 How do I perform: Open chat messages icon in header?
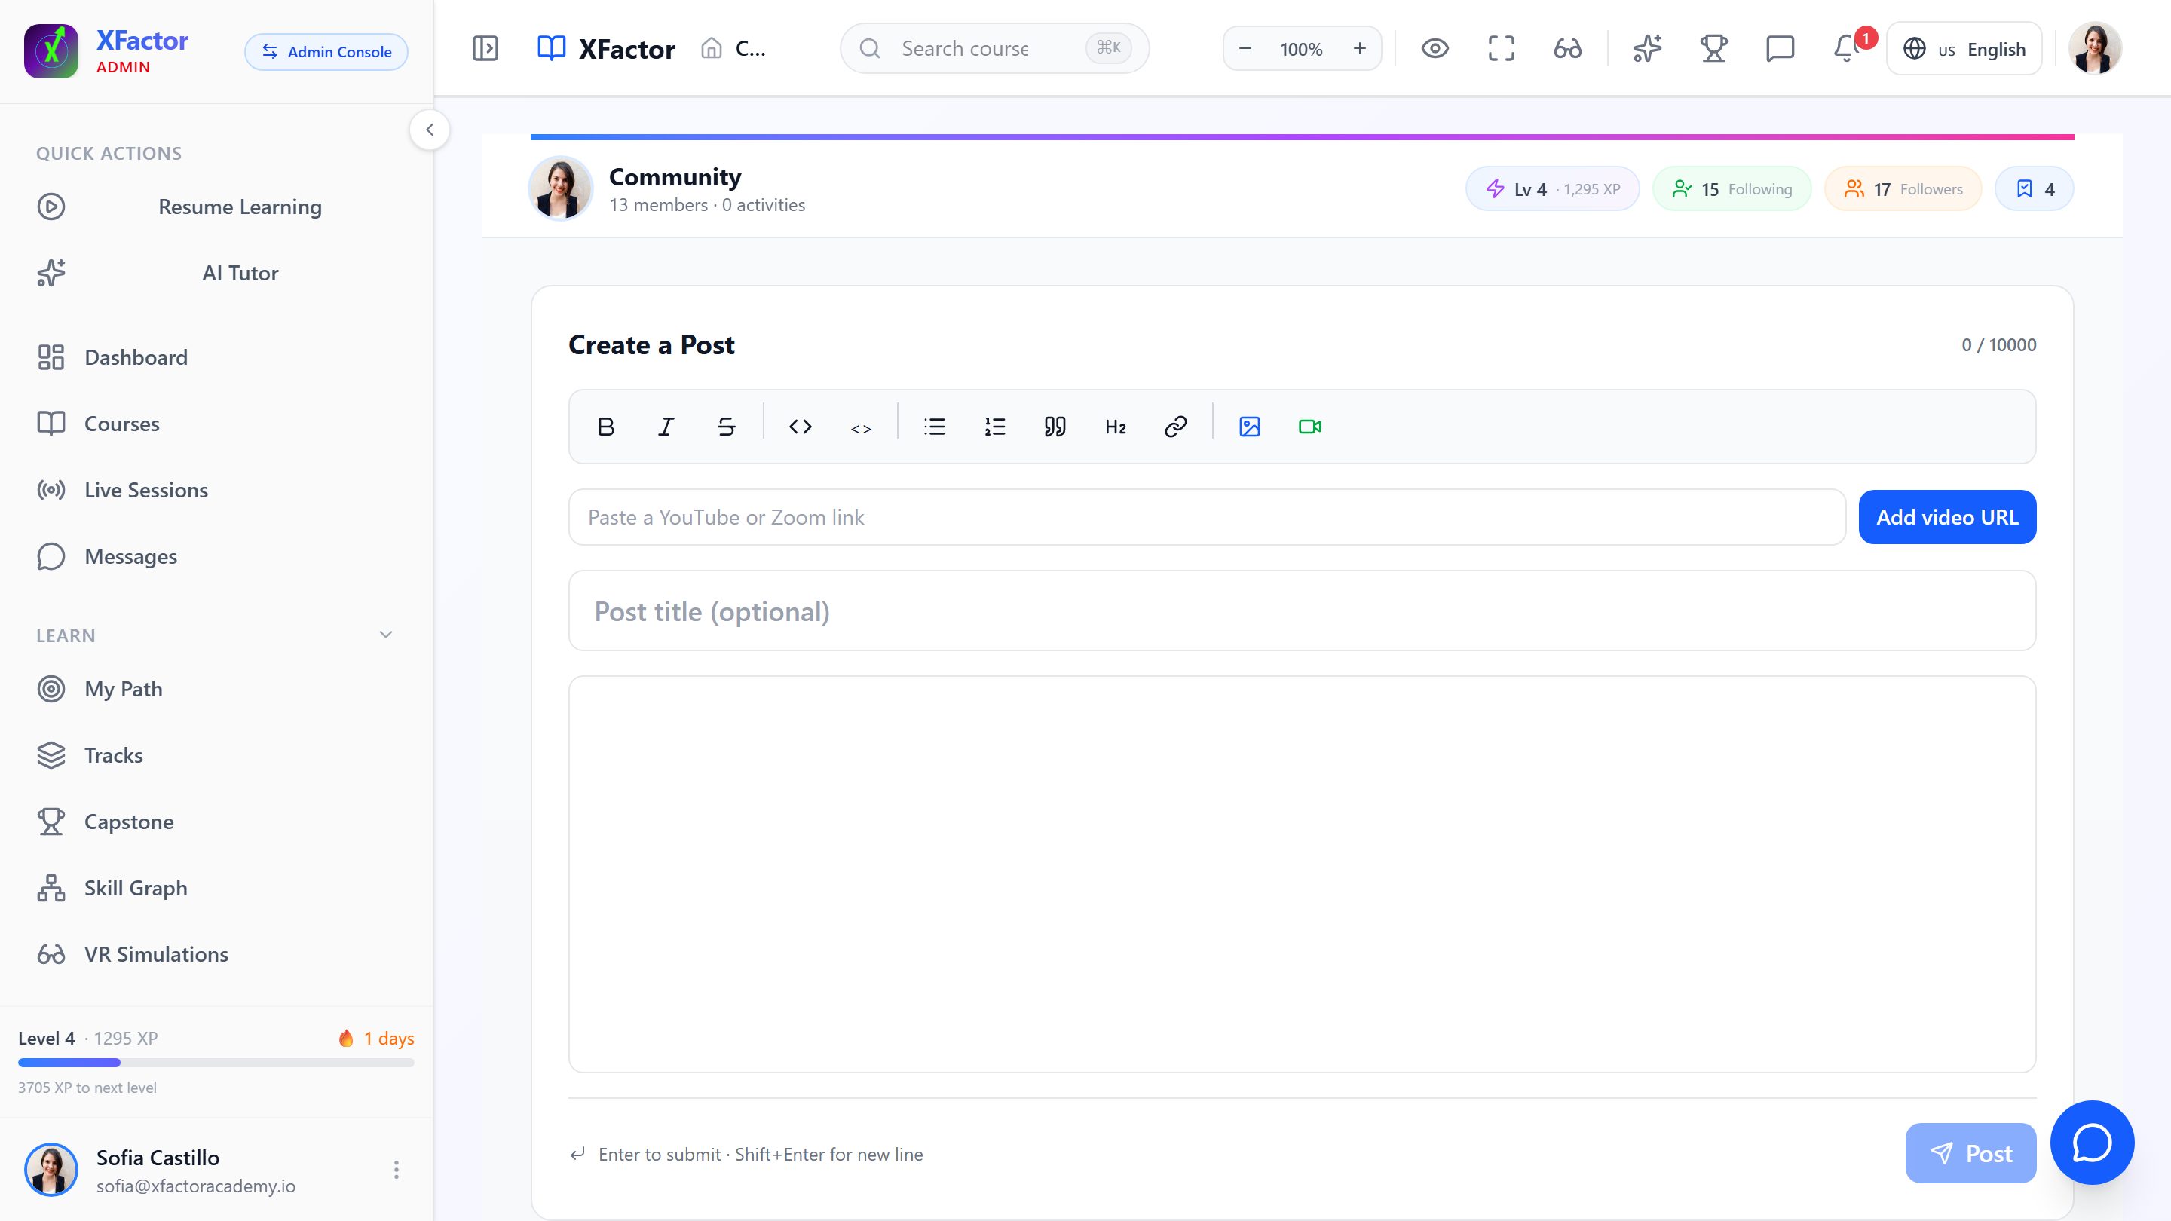pos(1779,48)
